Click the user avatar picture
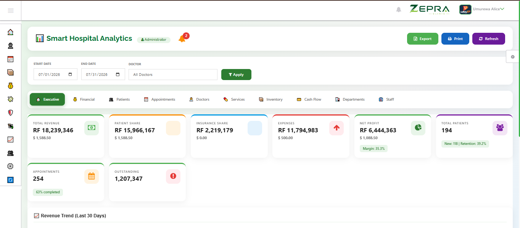The image size is (520, 228). tap(465, 10)
